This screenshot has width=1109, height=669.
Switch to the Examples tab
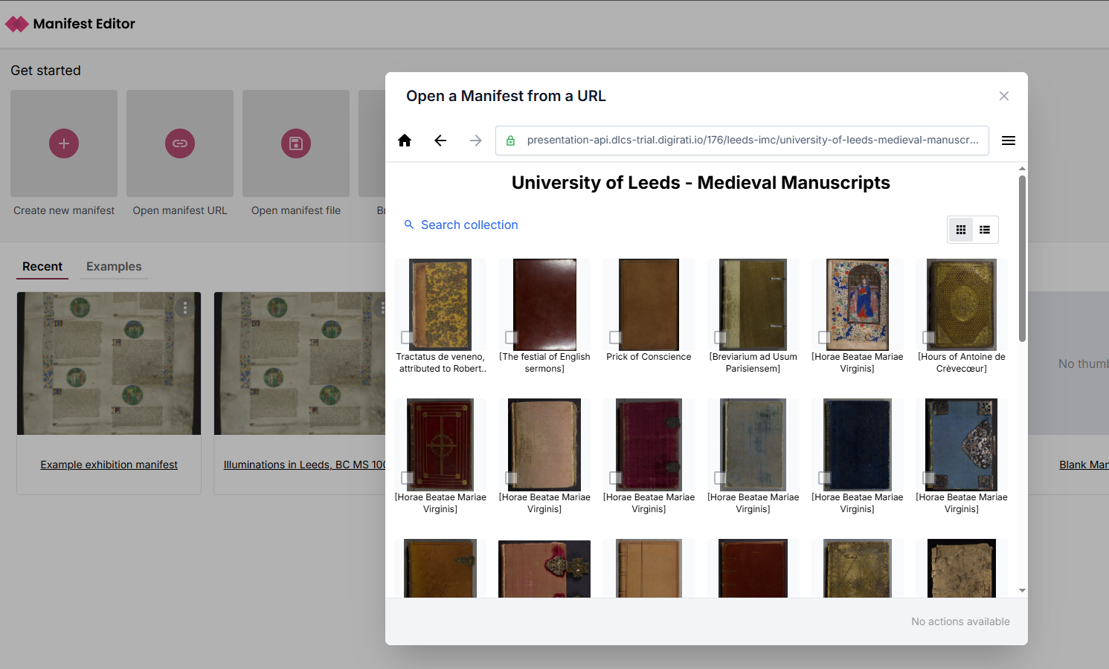[114, 266]
